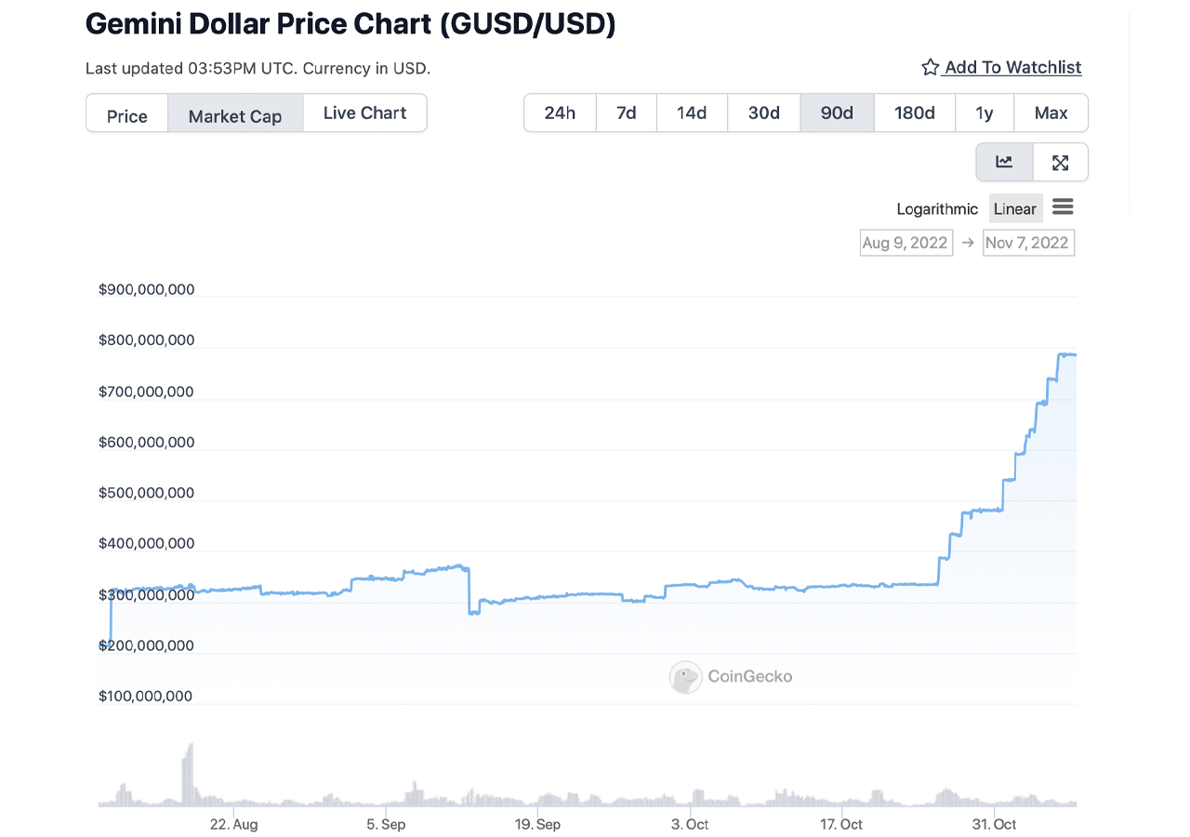Keep Linear scale selected
Screen dimensions: 1190x837
[1015, 208]
